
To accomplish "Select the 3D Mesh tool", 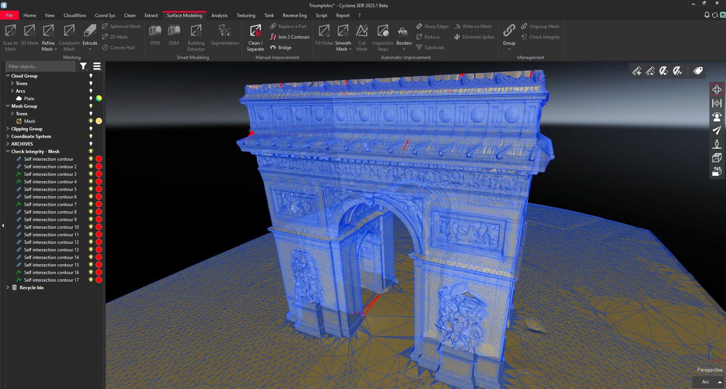I will (x=29, y=36).
